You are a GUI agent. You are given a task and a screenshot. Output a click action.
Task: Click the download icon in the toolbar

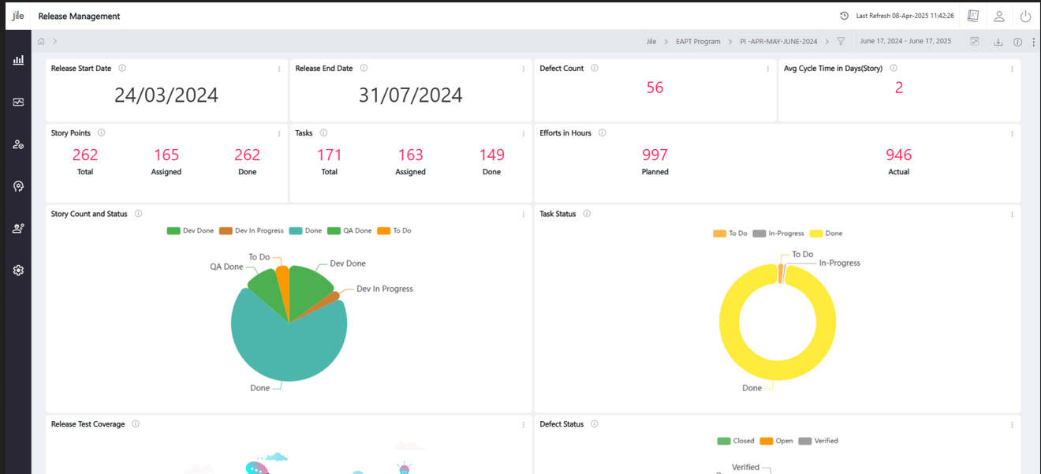[x=998, y=42]
